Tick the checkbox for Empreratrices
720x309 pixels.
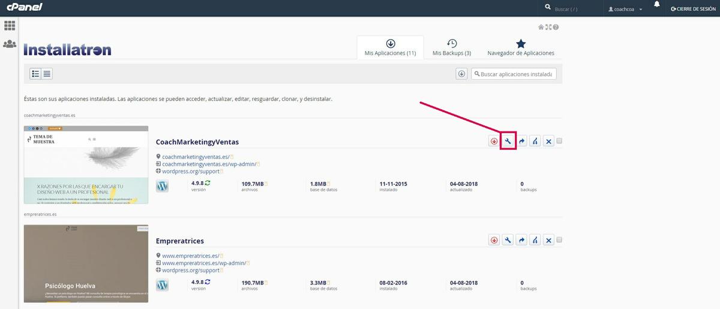tap(559, 239)
